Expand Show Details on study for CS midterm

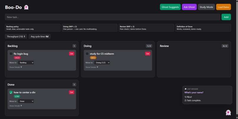(92, 67)
